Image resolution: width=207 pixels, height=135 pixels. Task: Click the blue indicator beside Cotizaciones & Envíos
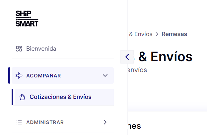click(12, 97)
